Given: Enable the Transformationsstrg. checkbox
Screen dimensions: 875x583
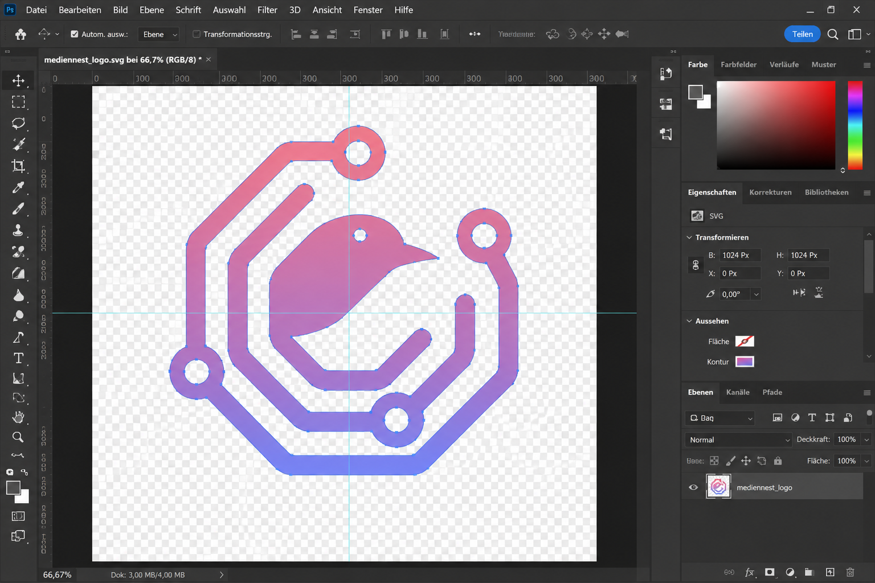Looking at the screenshot, I should pos(197,34).
